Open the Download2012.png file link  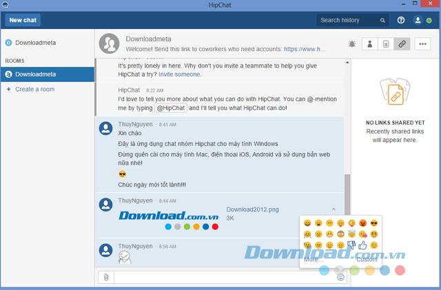pyautogui.click(x=253, y=209)
